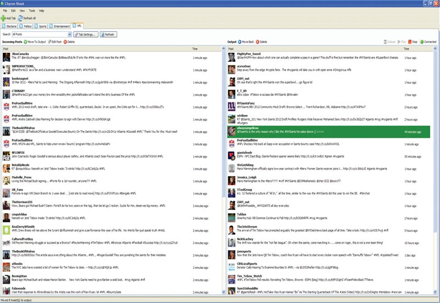Click the output list scrollbar up arrow
The width and height of the screenshot is (440, 303).
435,48
